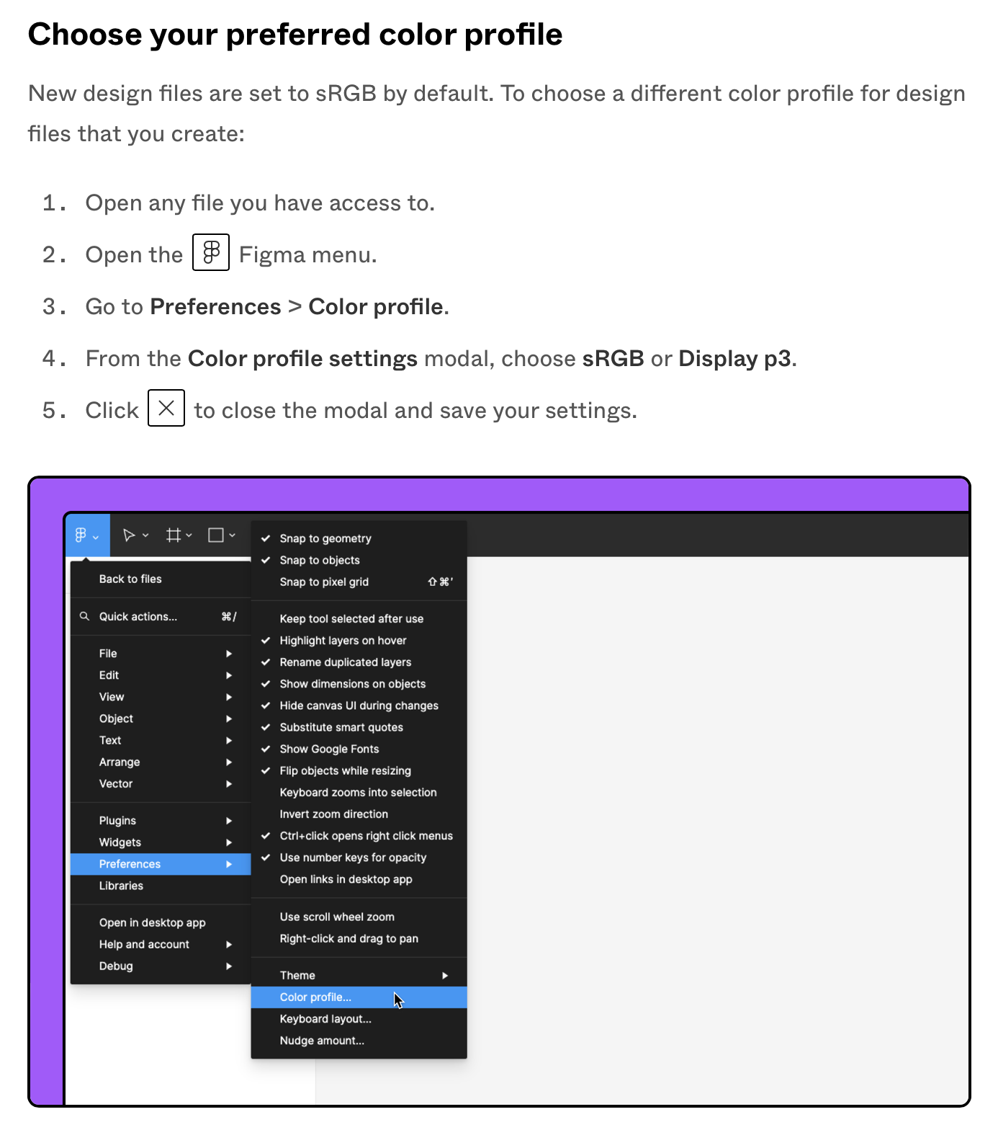This screenshot has width=998, height=1130.
Task: Click the heading Choose your preferred color profile
Action: tap(295, 35)
